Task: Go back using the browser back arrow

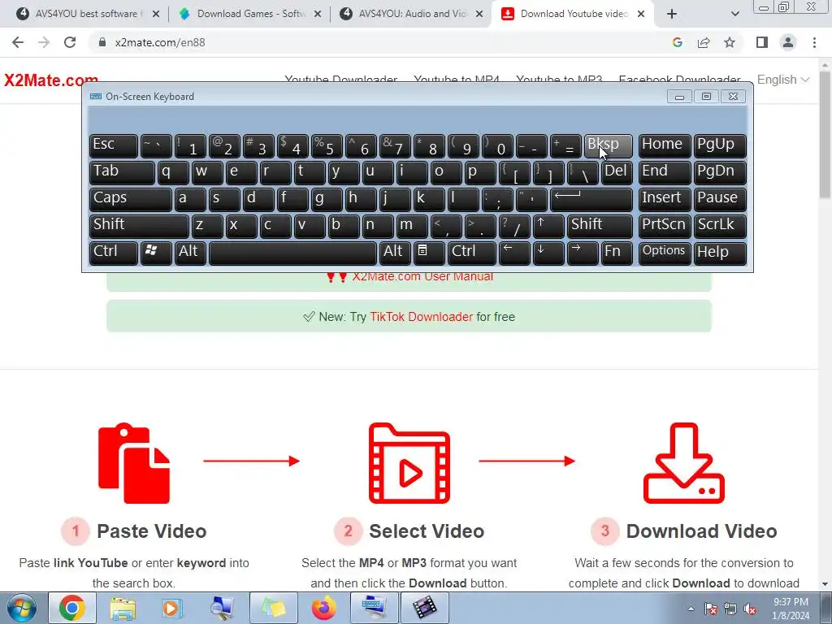Action: pos(18,42)
